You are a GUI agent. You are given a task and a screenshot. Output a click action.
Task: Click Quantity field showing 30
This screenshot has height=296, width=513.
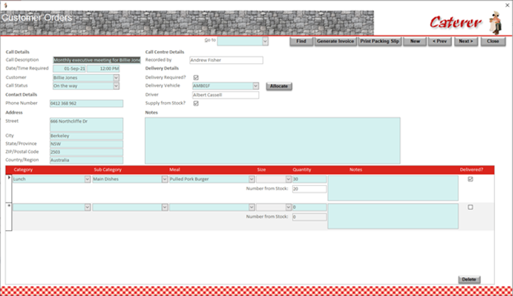(x=309, y=179)
